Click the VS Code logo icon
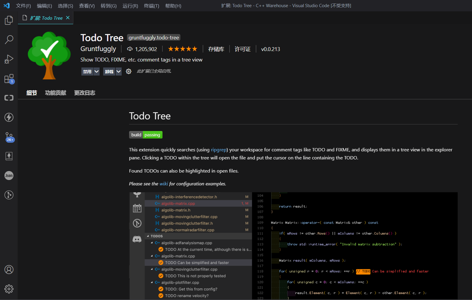 click(x=7, y=6)
